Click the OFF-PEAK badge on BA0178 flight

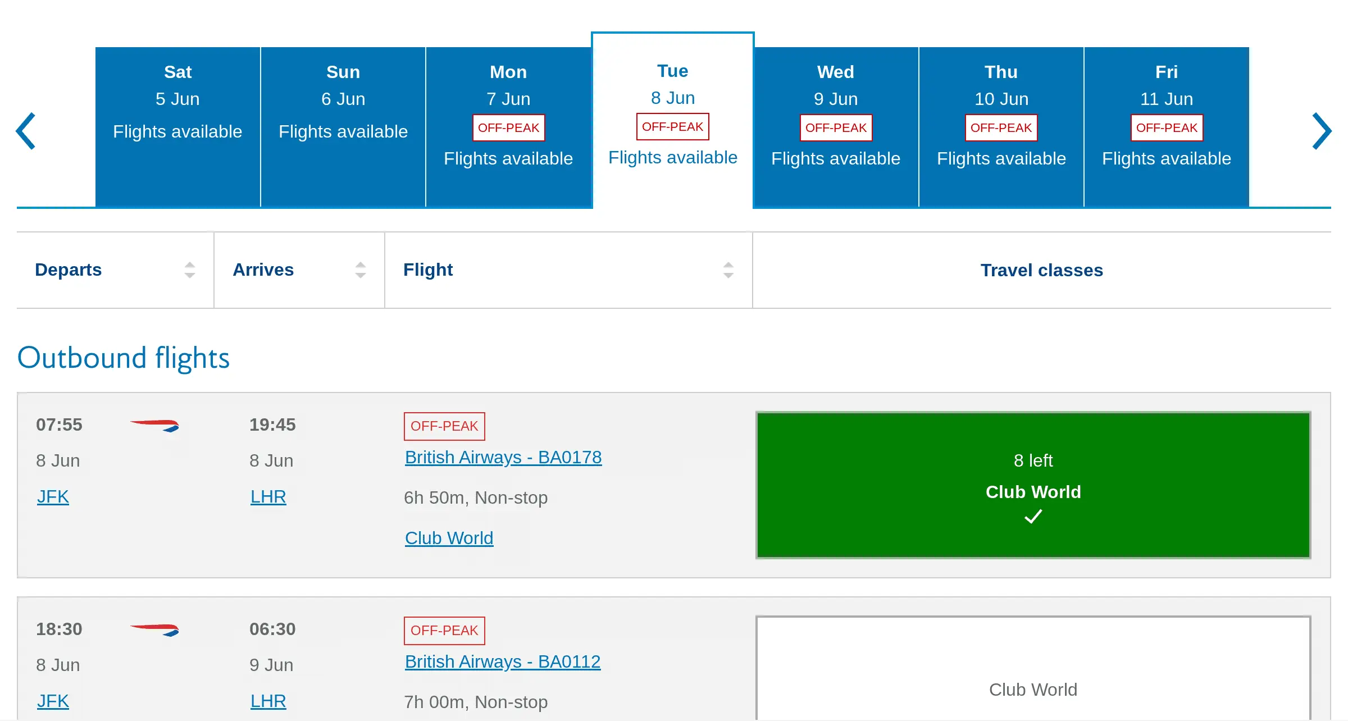click(x=444, y=426)
